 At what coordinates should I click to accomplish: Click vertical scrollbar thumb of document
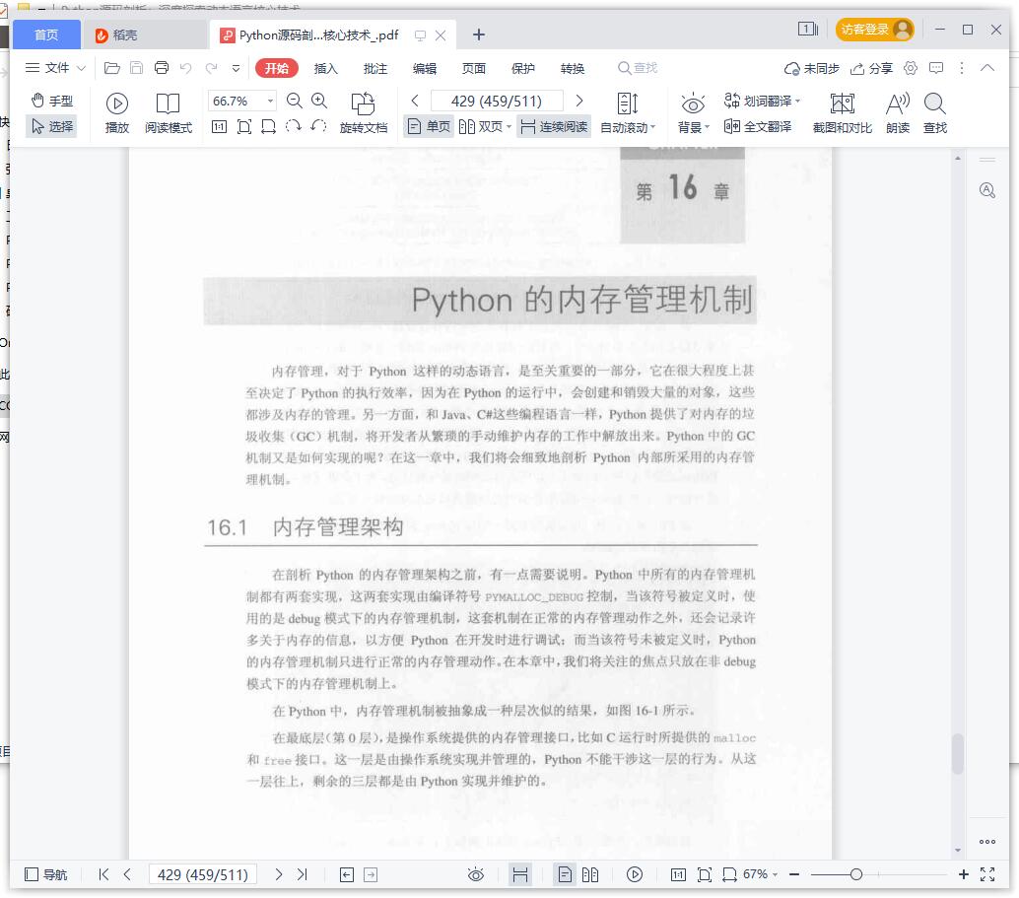click(x=957, y=753)
